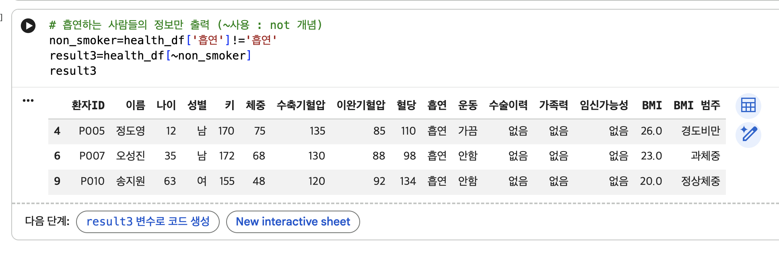Click the name cell 송지원
Screen dimensions: 779x254
pyautogui.click(x=130, y=181)
